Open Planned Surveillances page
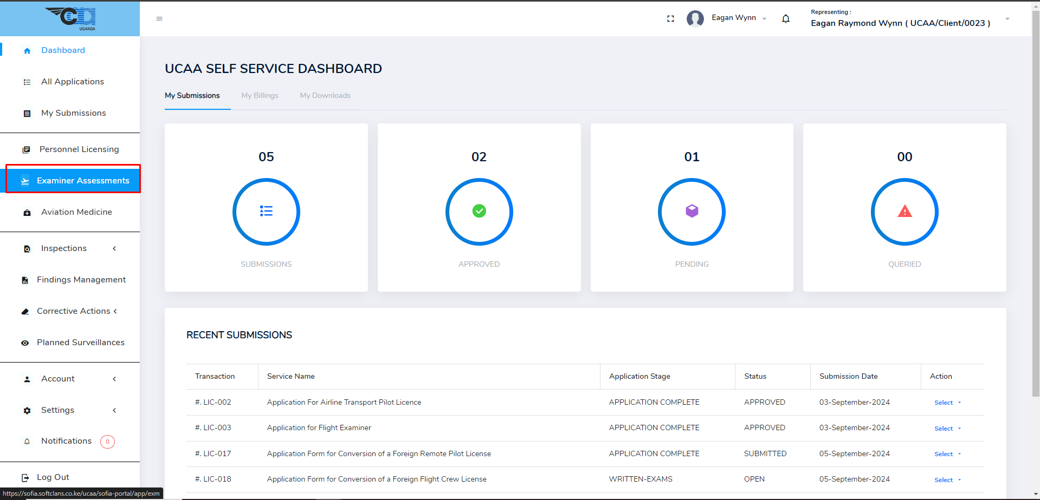 pos(80,343)
